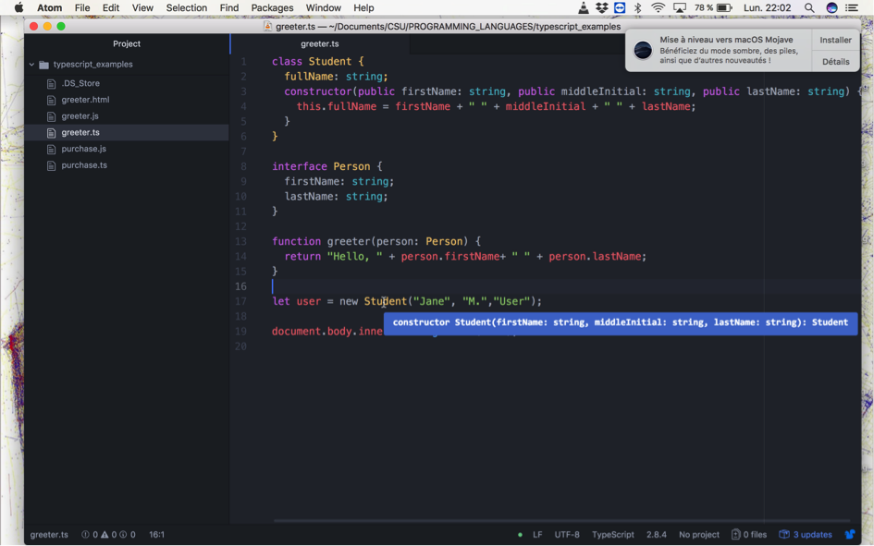
Task: Click the AirPlay display icon
Action: (680, 7)
